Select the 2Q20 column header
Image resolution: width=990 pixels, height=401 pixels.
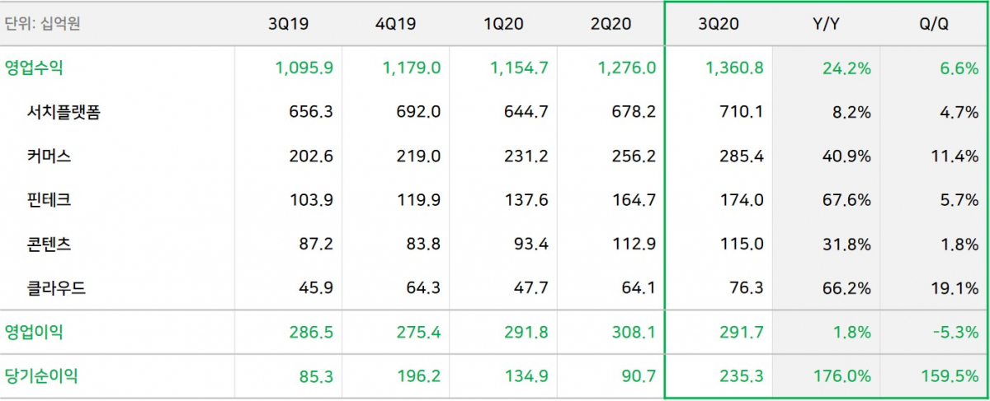point(610,24)
